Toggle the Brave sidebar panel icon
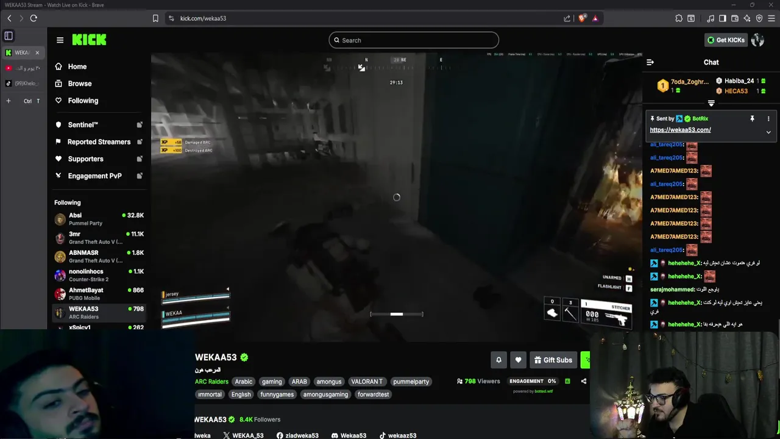Screen dimensions: 780x439 click(x=723, y=18)
